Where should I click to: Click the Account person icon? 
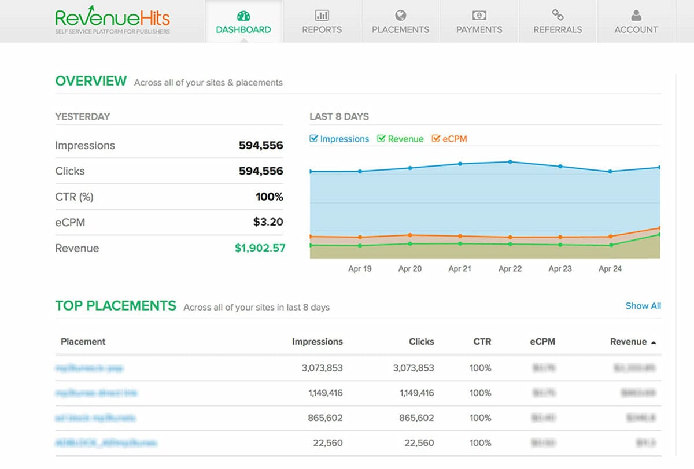pos(636,16)
